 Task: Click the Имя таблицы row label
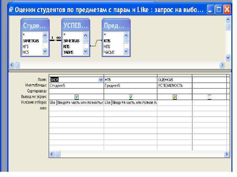[36, 85]
